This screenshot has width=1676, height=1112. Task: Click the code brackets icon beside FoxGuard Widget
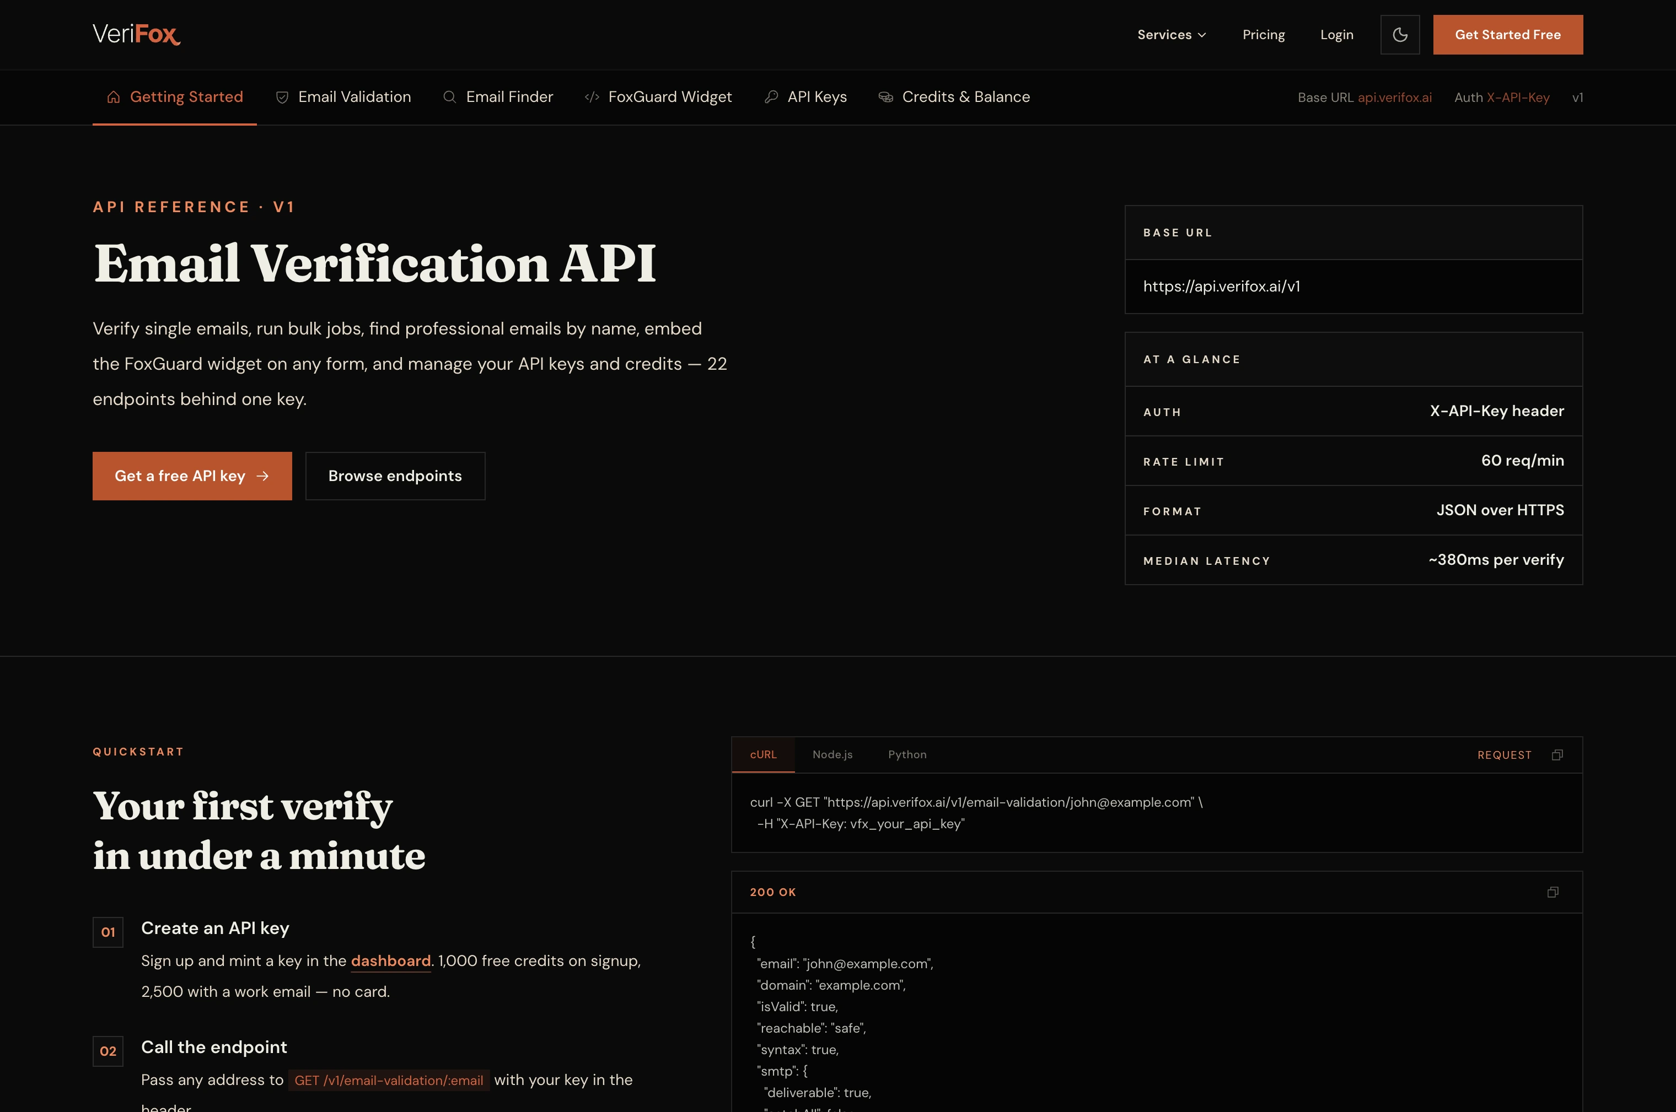592,97
